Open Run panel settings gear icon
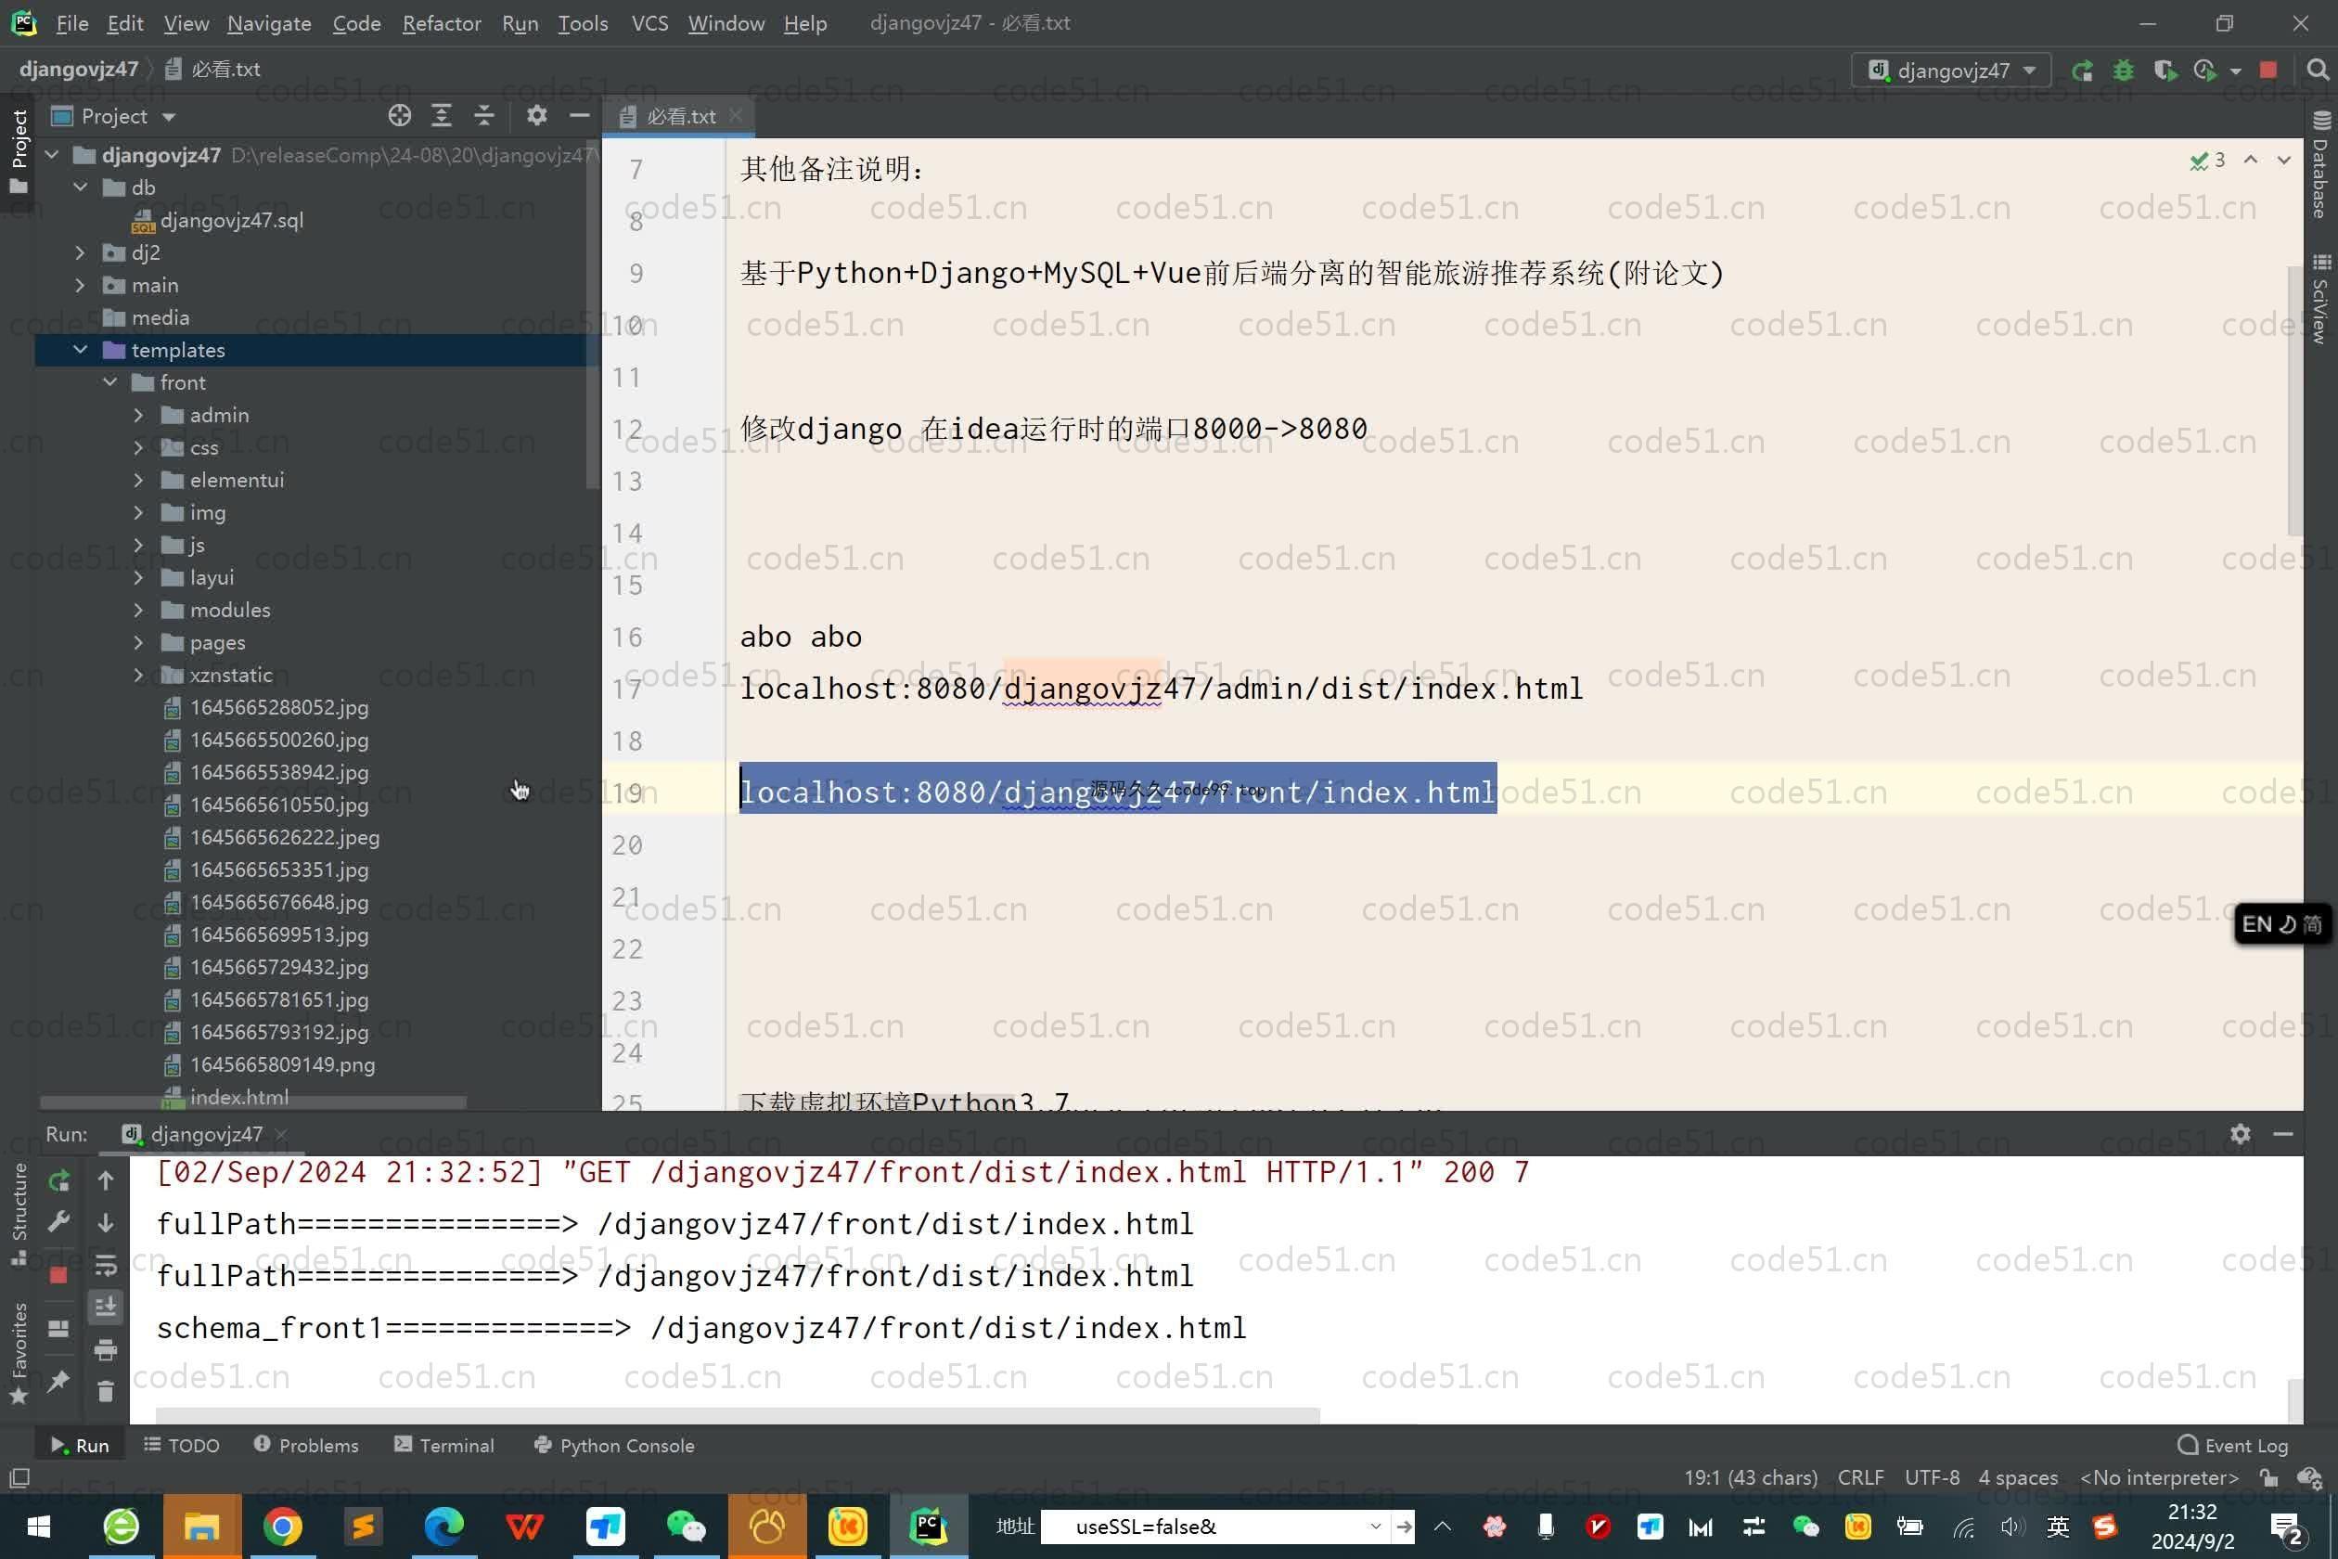The height and width of the screenshot is (1559, 2338). (x=2241, y=1134)
